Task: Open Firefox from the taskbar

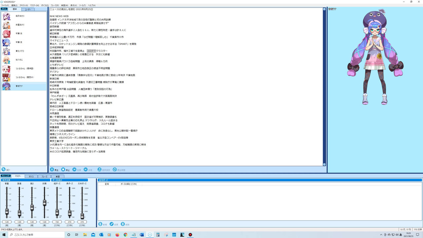Action: [117, 235]
